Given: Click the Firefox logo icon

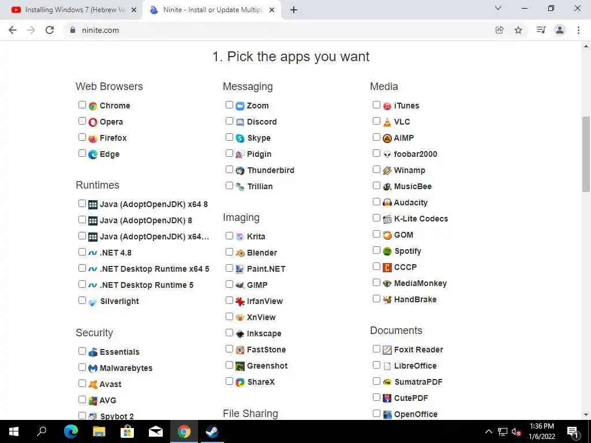Looking at the screenshot, I should [93, 138].
